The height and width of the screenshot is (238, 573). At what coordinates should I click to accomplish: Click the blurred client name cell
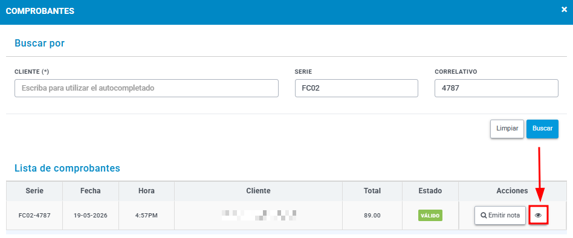point(258,216)
